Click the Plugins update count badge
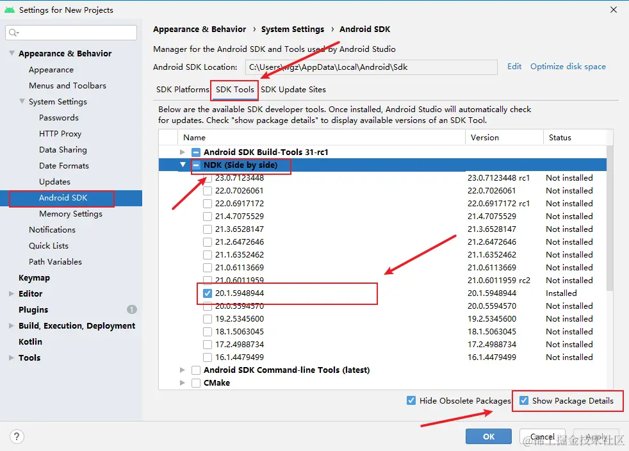 (x=131, y=309)
